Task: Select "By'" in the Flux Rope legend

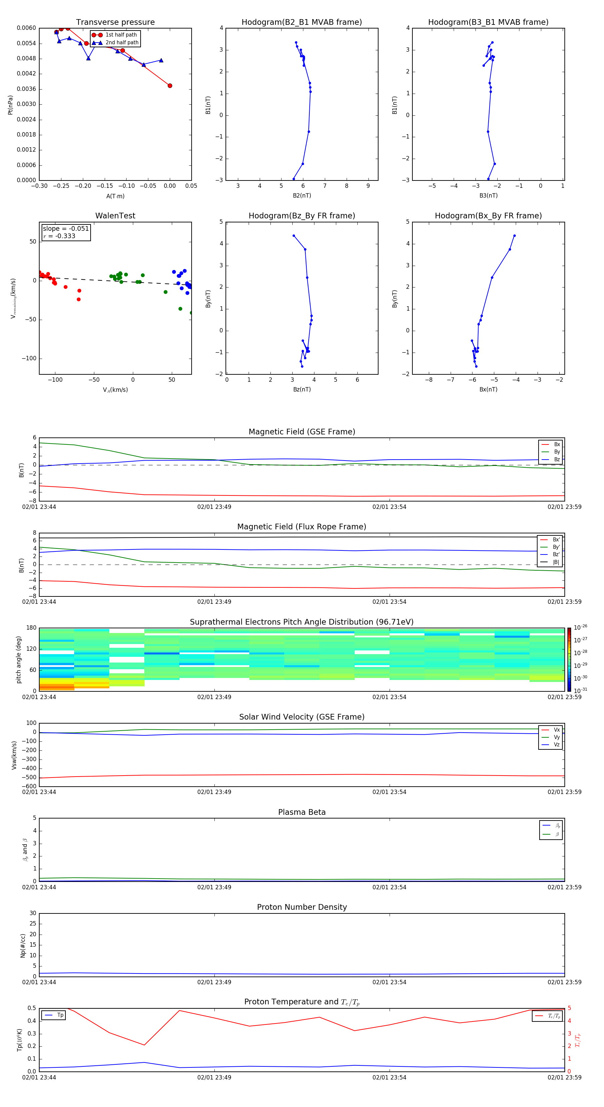Action: click(550, 547)
